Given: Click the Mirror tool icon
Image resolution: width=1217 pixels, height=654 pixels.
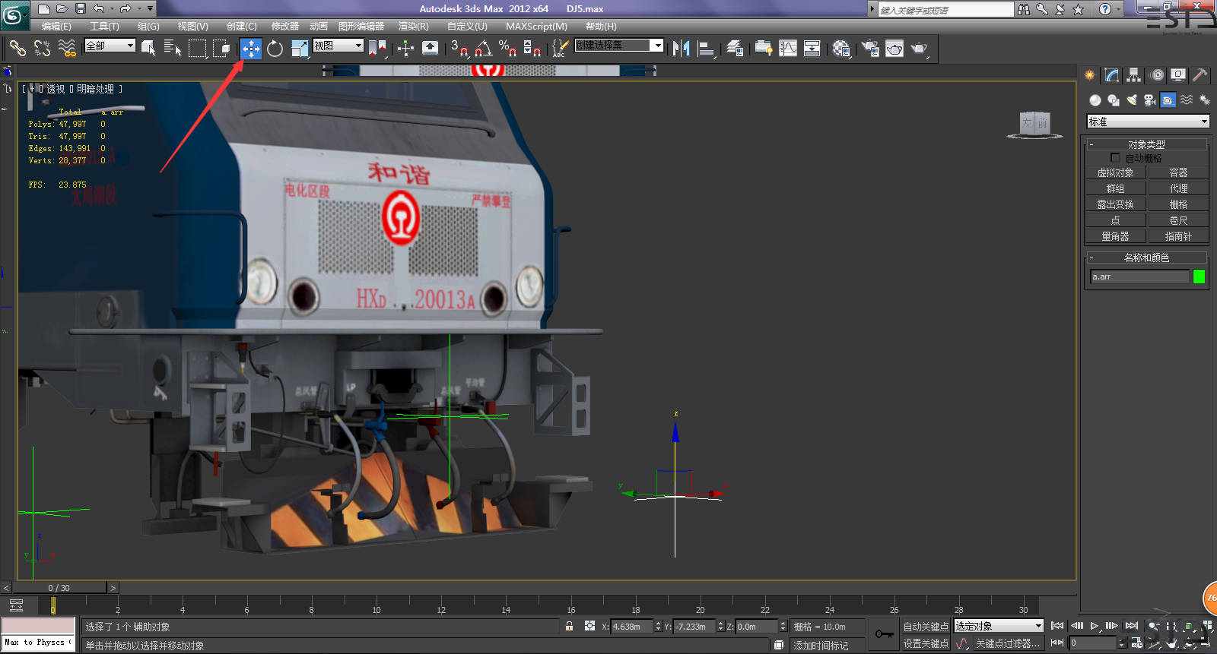Looking at the screenshot, I should click(682, 49).
